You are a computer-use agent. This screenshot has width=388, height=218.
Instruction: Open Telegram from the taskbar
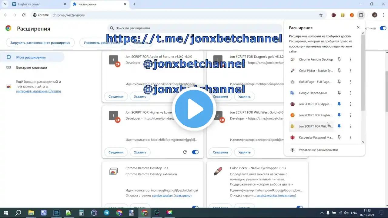coord(106,213)
